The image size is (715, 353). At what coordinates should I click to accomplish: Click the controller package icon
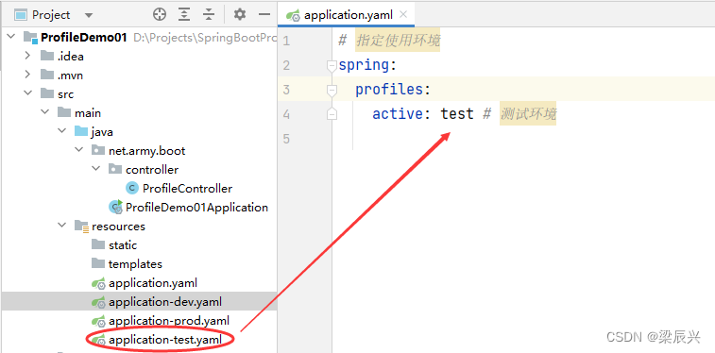point(115,169)
